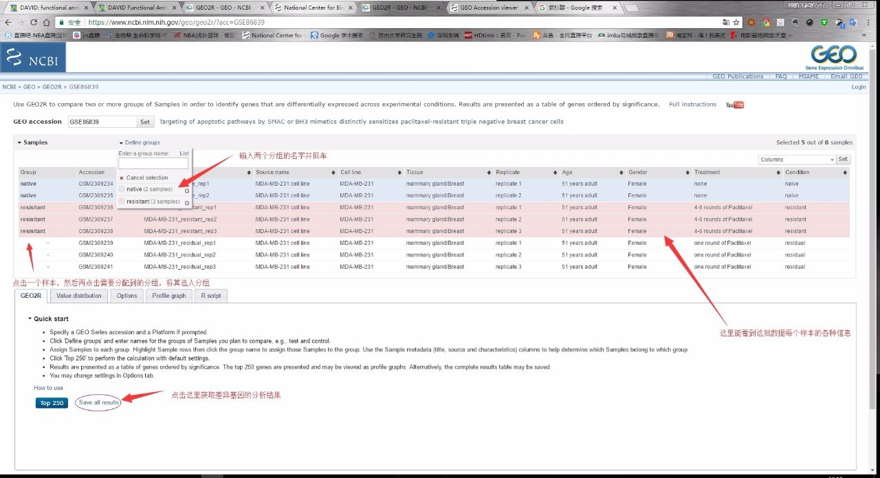Screen dimensions: 880x478
Task: Select sample row GSM2309241
Action: [x=434, y=267]
